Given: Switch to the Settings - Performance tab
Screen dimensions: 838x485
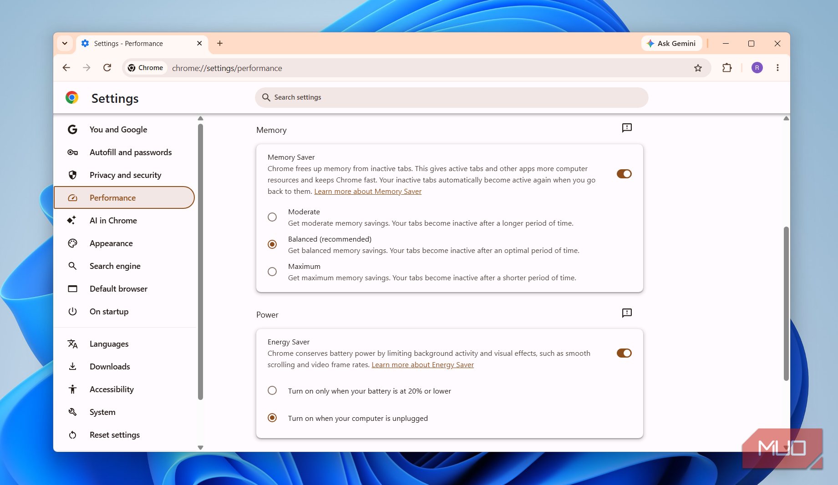Looking at the screenshot, I should pos(142,44).
